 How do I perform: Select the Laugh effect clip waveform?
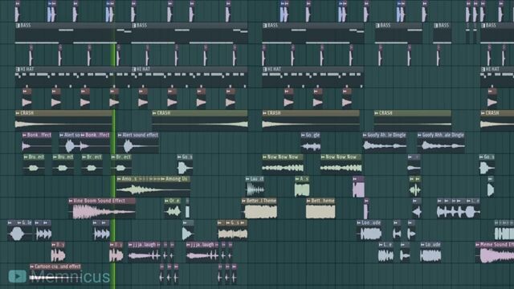pos(255,189)
